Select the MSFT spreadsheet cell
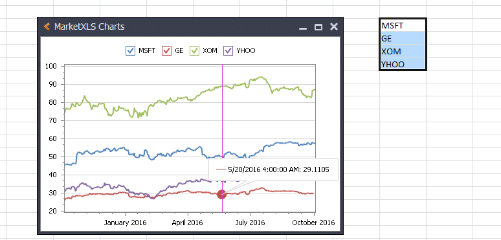Image resolution: width=501 pixels, height=240 pixels. (403, 25)
